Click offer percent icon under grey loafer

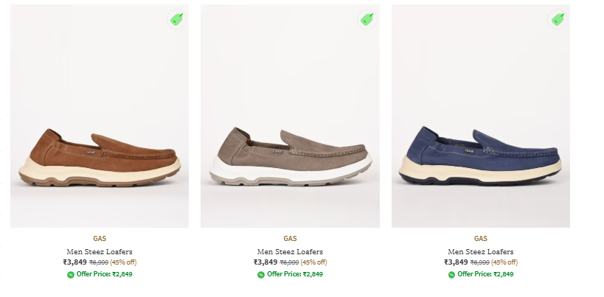(261, 275)
